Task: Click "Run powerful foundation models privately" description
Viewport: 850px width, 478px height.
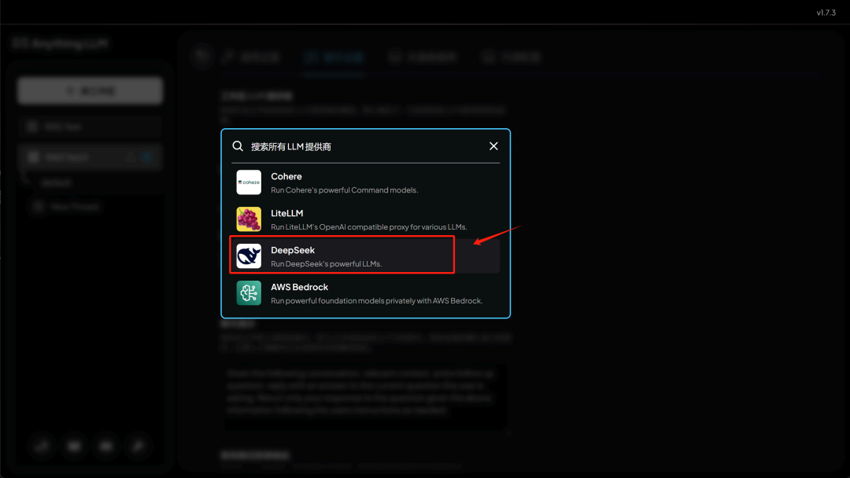Action: point(376,300)
